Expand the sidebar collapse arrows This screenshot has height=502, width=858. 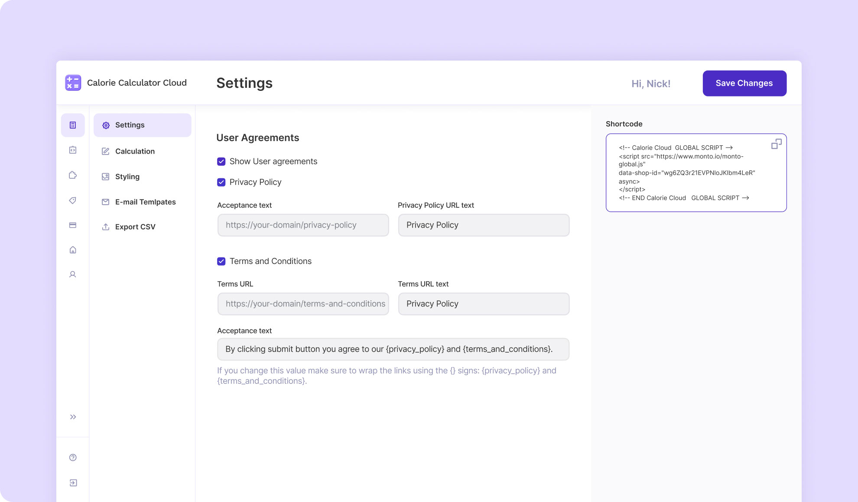click(73, 417)
